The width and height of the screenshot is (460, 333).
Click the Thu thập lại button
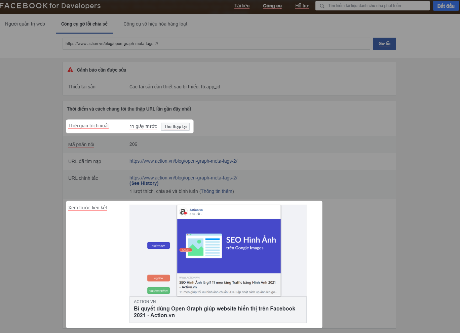pyautogui.click(x=175, y=127)
